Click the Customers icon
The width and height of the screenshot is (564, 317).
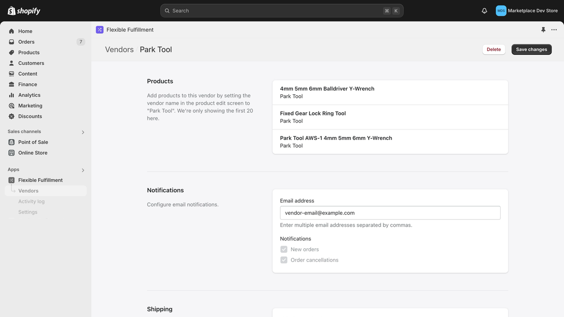click(x=11, y=63)
